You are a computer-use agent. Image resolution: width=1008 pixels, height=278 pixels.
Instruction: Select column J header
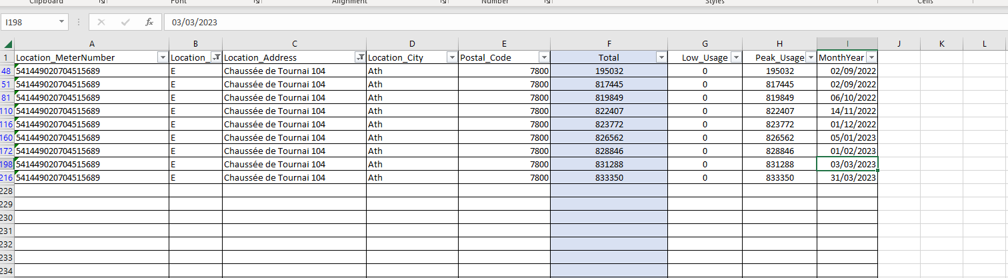point(899,43)
